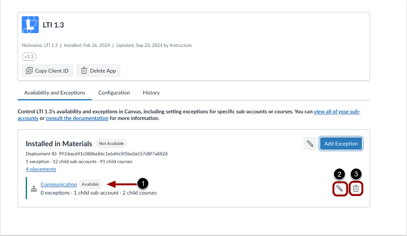
Task: Open the Availability and Exceptions tab
Action: tap(55, 93)
